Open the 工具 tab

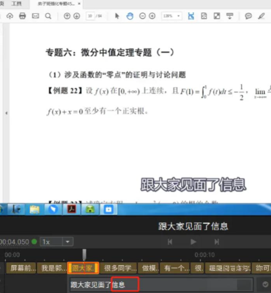click(x=17, y=4)
